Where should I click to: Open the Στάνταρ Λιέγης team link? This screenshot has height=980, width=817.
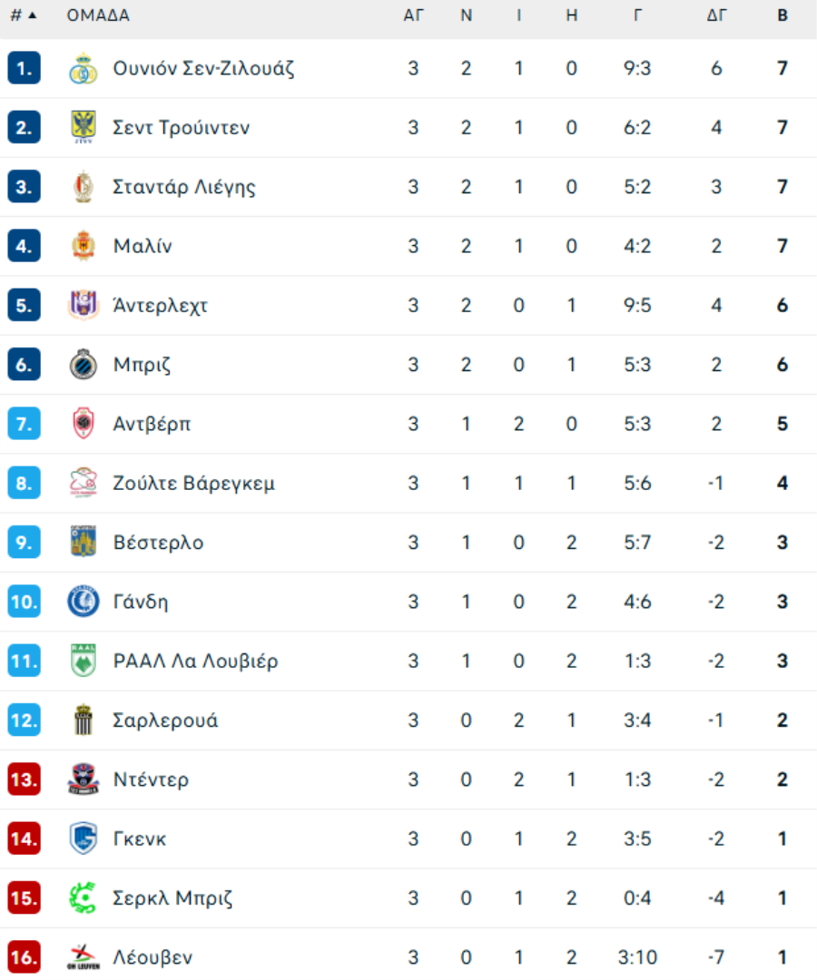point(183,187)
